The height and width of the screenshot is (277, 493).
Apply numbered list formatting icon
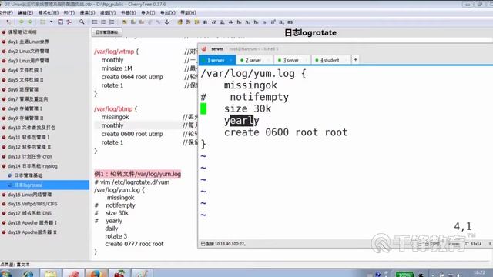pos(103,22)
